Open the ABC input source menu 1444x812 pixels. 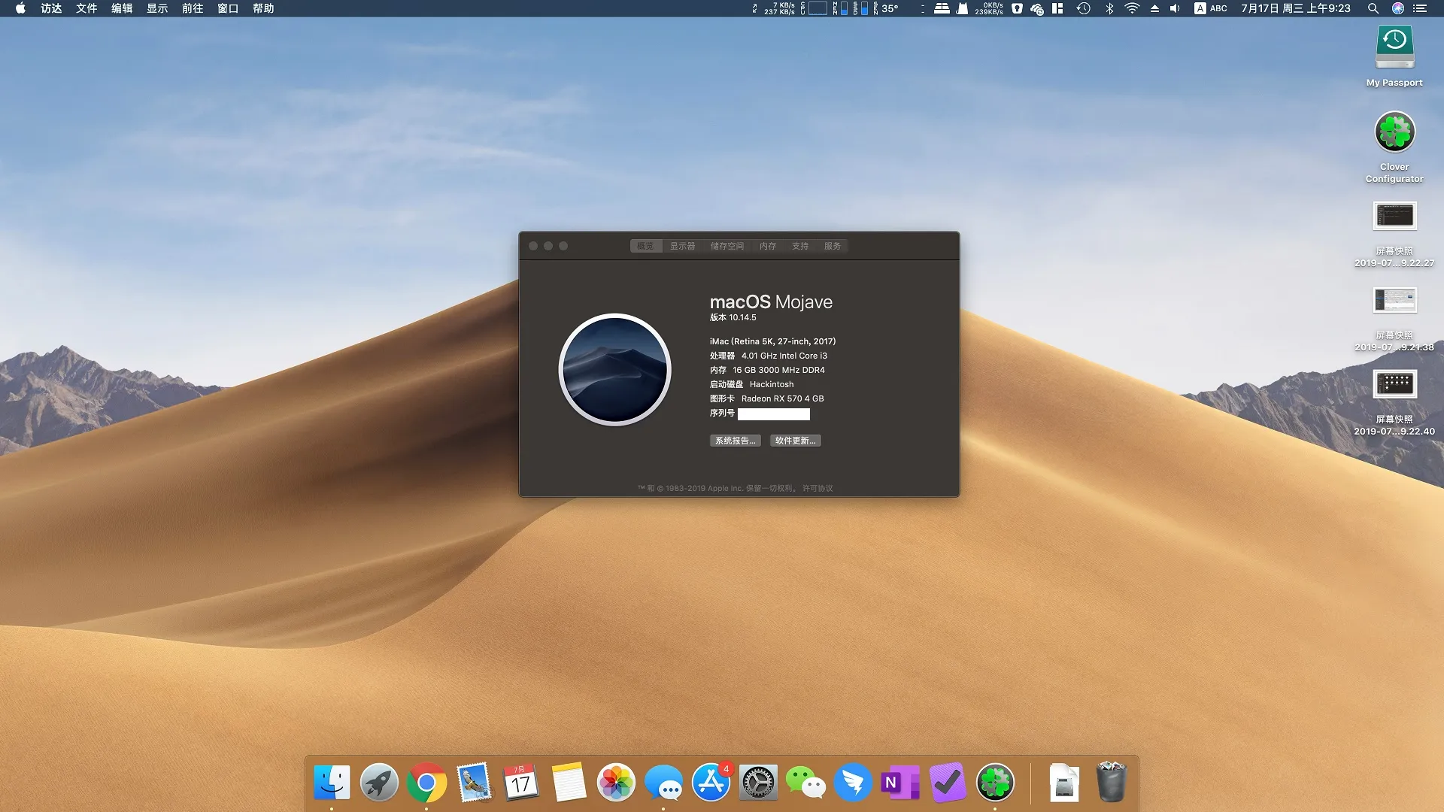(1210, 8)
